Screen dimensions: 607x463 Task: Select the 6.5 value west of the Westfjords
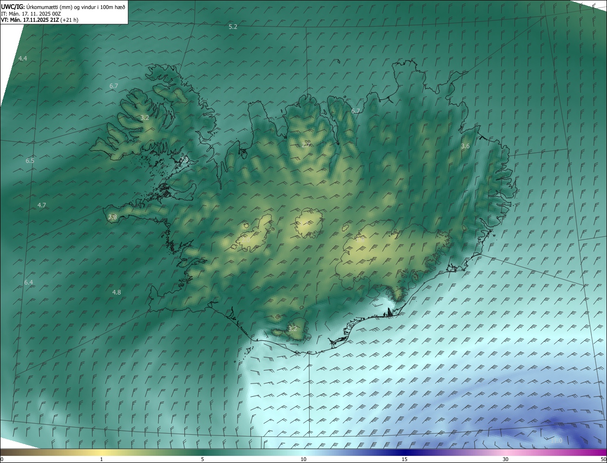coord(30,160)
